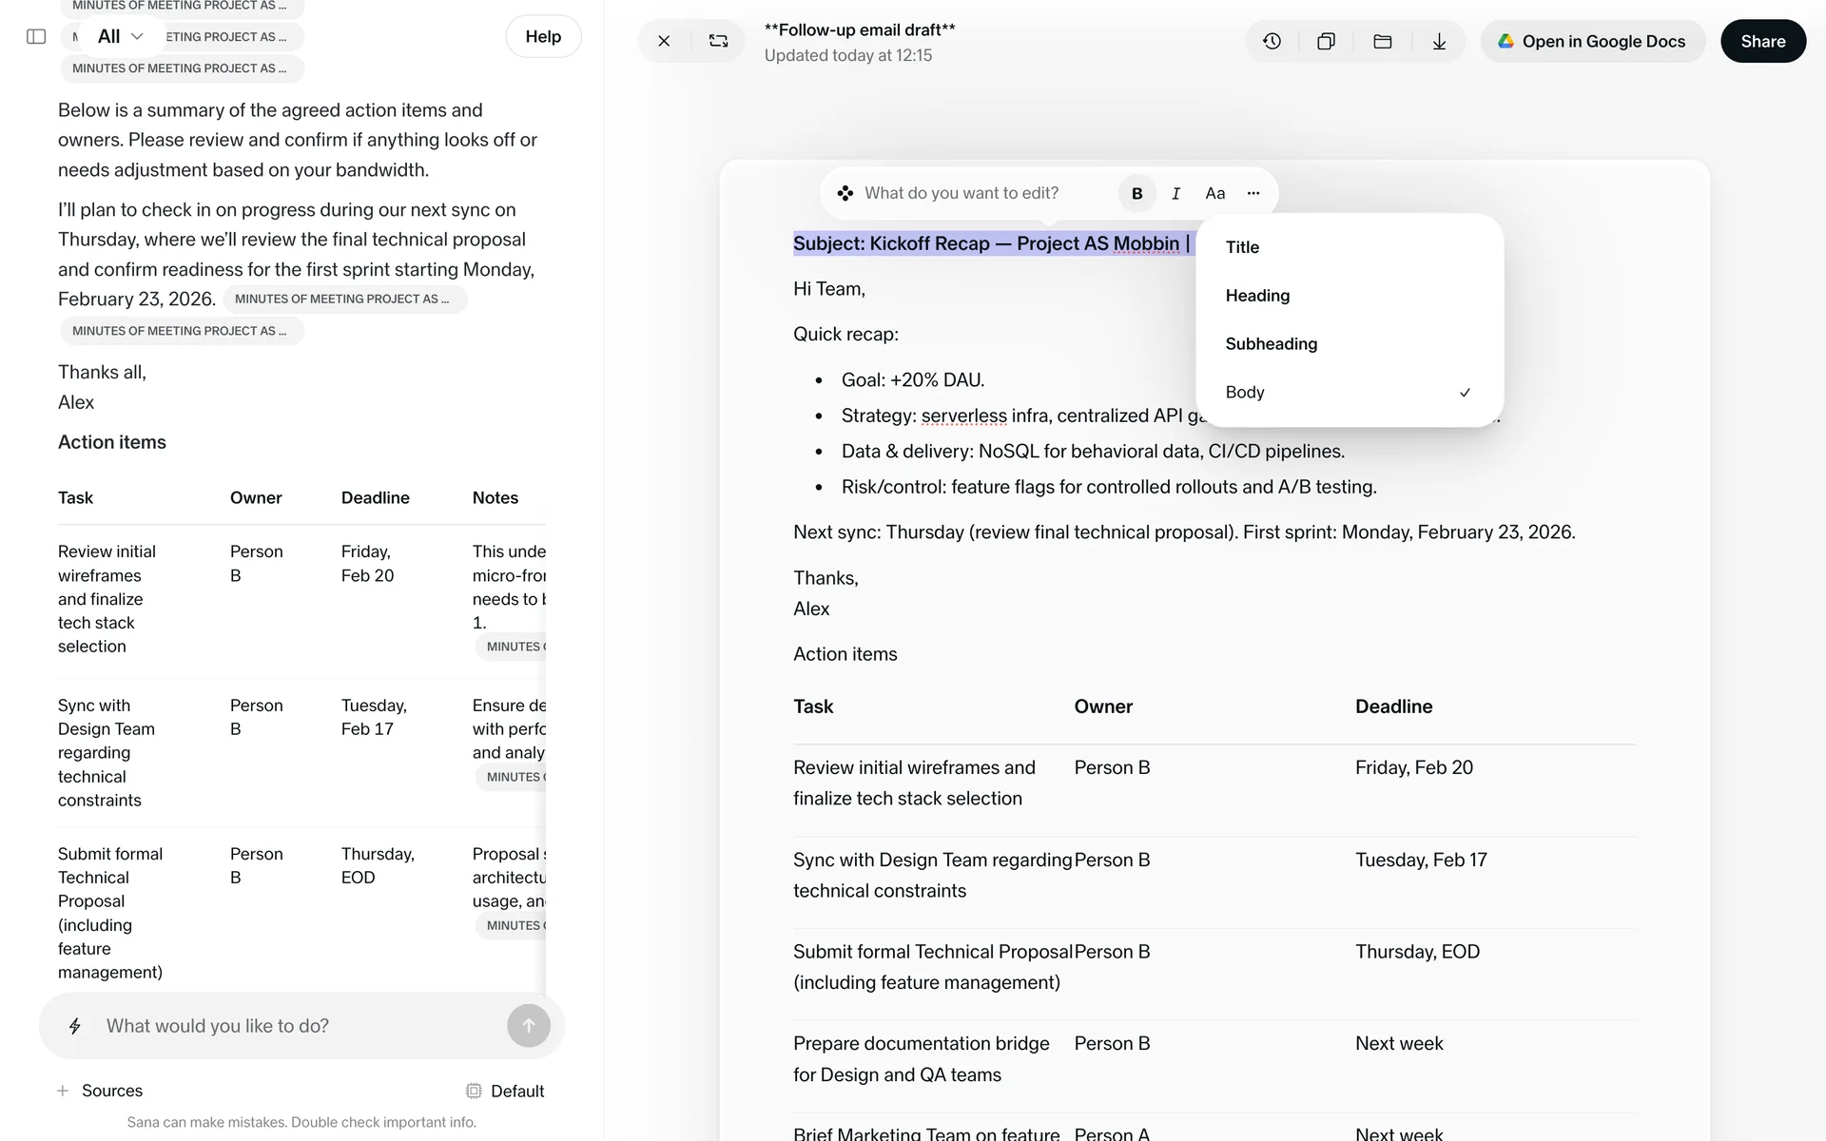Toggle the sidebar panel icon
Viewport: 1826px width, 1141px height.
[36, 37]
